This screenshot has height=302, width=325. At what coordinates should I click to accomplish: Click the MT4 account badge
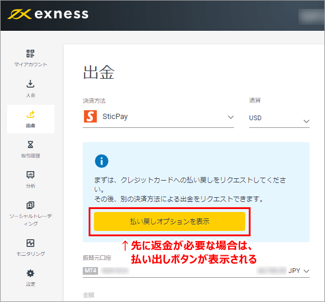point(90,271)
